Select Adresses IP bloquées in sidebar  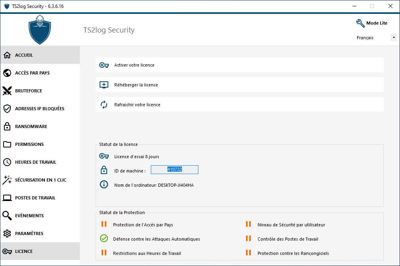[x=40, y=109]
